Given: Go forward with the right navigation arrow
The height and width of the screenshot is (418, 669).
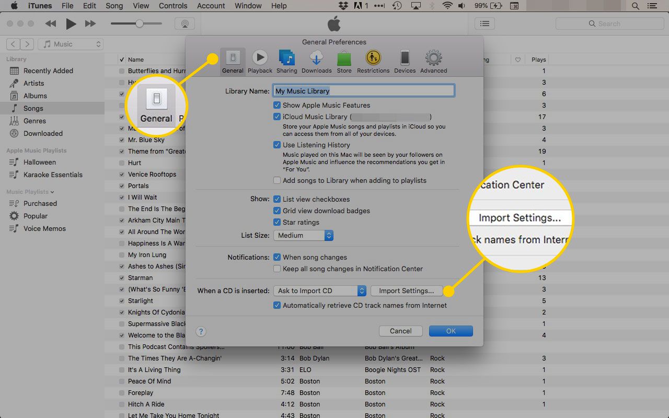Looking at the screenshot, I should coord(27,44).
